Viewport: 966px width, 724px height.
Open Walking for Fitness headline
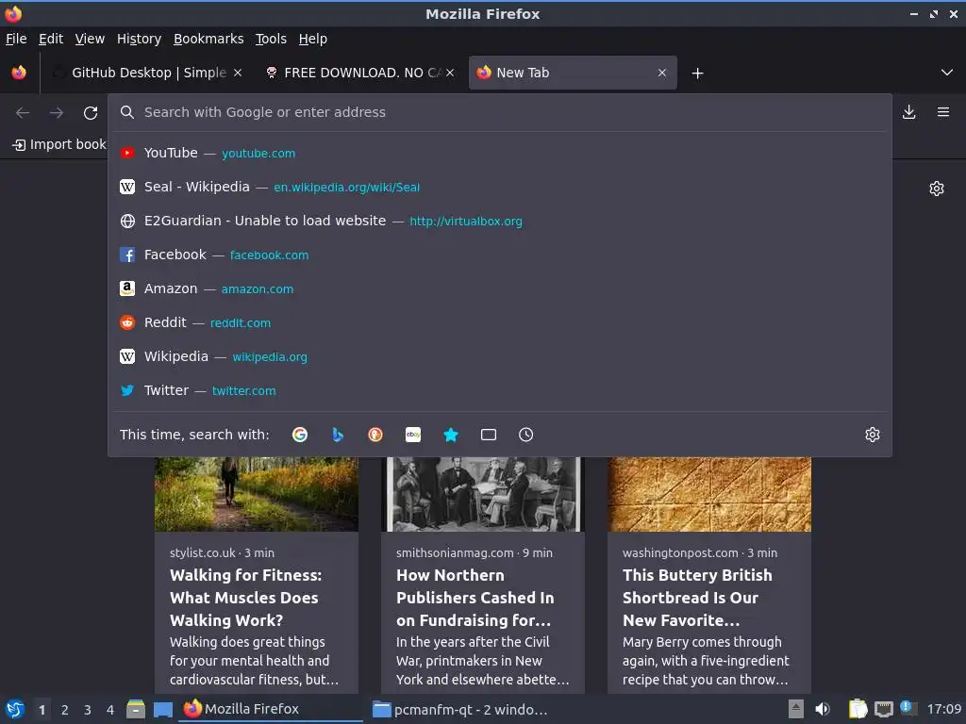coord(246,598)
